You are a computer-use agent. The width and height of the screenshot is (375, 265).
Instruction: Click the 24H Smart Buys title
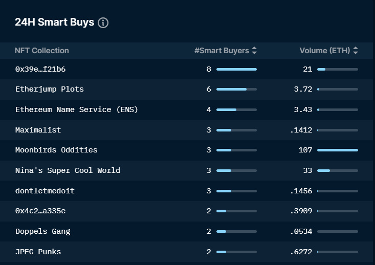[54, 23]
